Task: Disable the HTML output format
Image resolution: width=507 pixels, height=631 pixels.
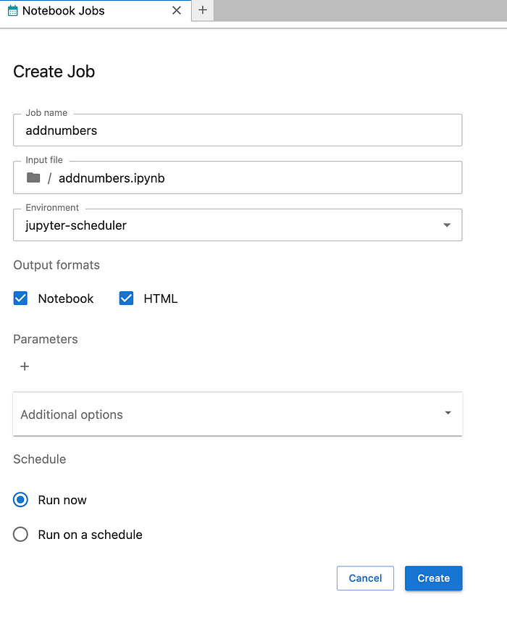Action: pos(126,298)
